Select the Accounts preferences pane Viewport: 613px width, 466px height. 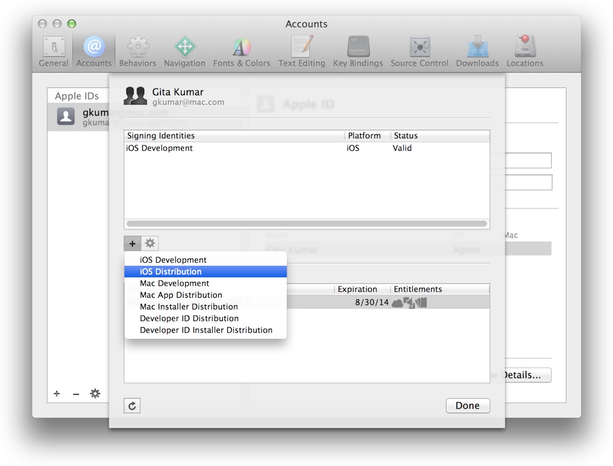click(x=94, y=52)
